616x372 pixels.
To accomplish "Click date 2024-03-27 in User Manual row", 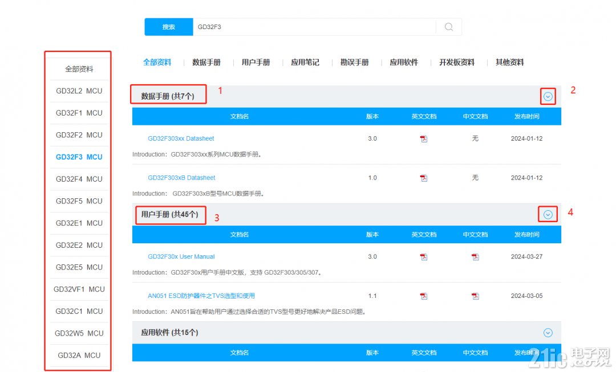I will tap(526, 256).
